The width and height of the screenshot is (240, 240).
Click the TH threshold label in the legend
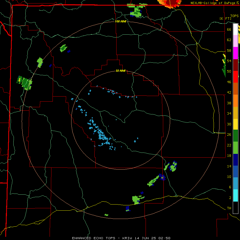pyautogui.click(x=229, y=208)
